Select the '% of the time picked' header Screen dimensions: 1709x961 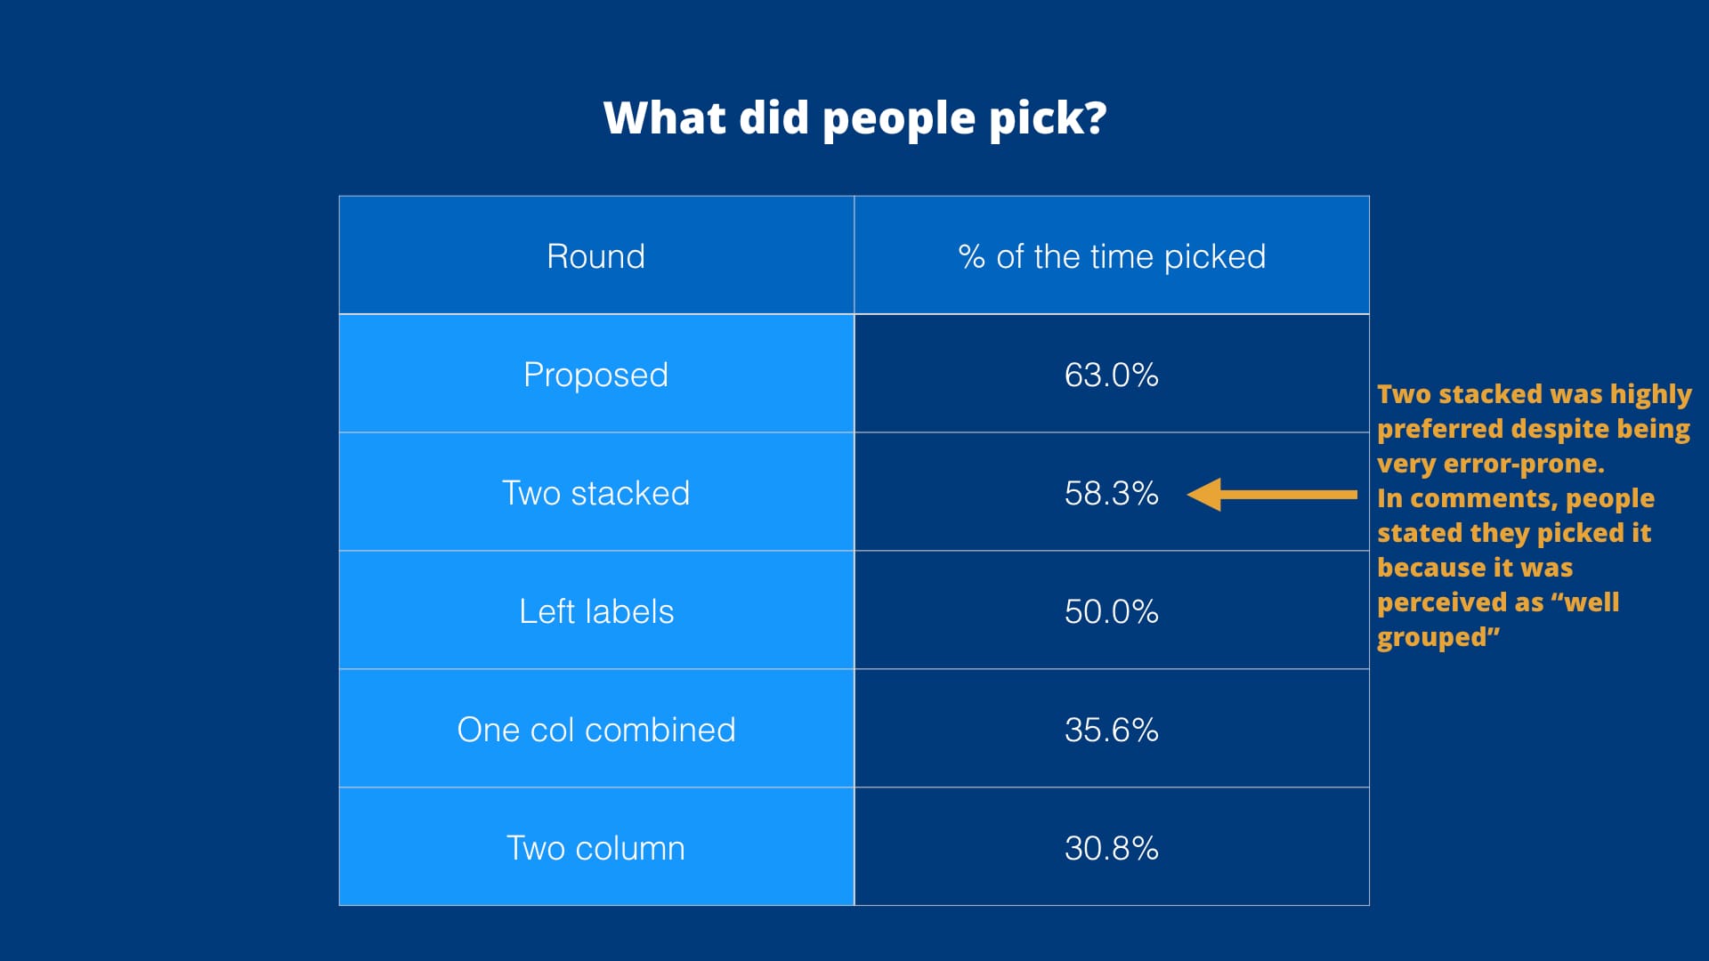click(1111, 256)
